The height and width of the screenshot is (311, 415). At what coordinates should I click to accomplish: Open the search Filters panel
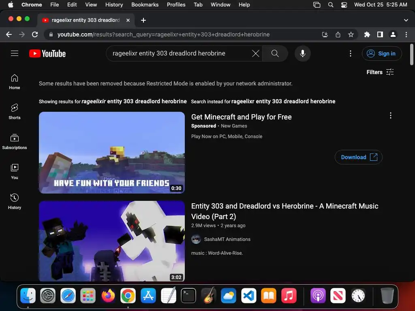click(380, 72)
